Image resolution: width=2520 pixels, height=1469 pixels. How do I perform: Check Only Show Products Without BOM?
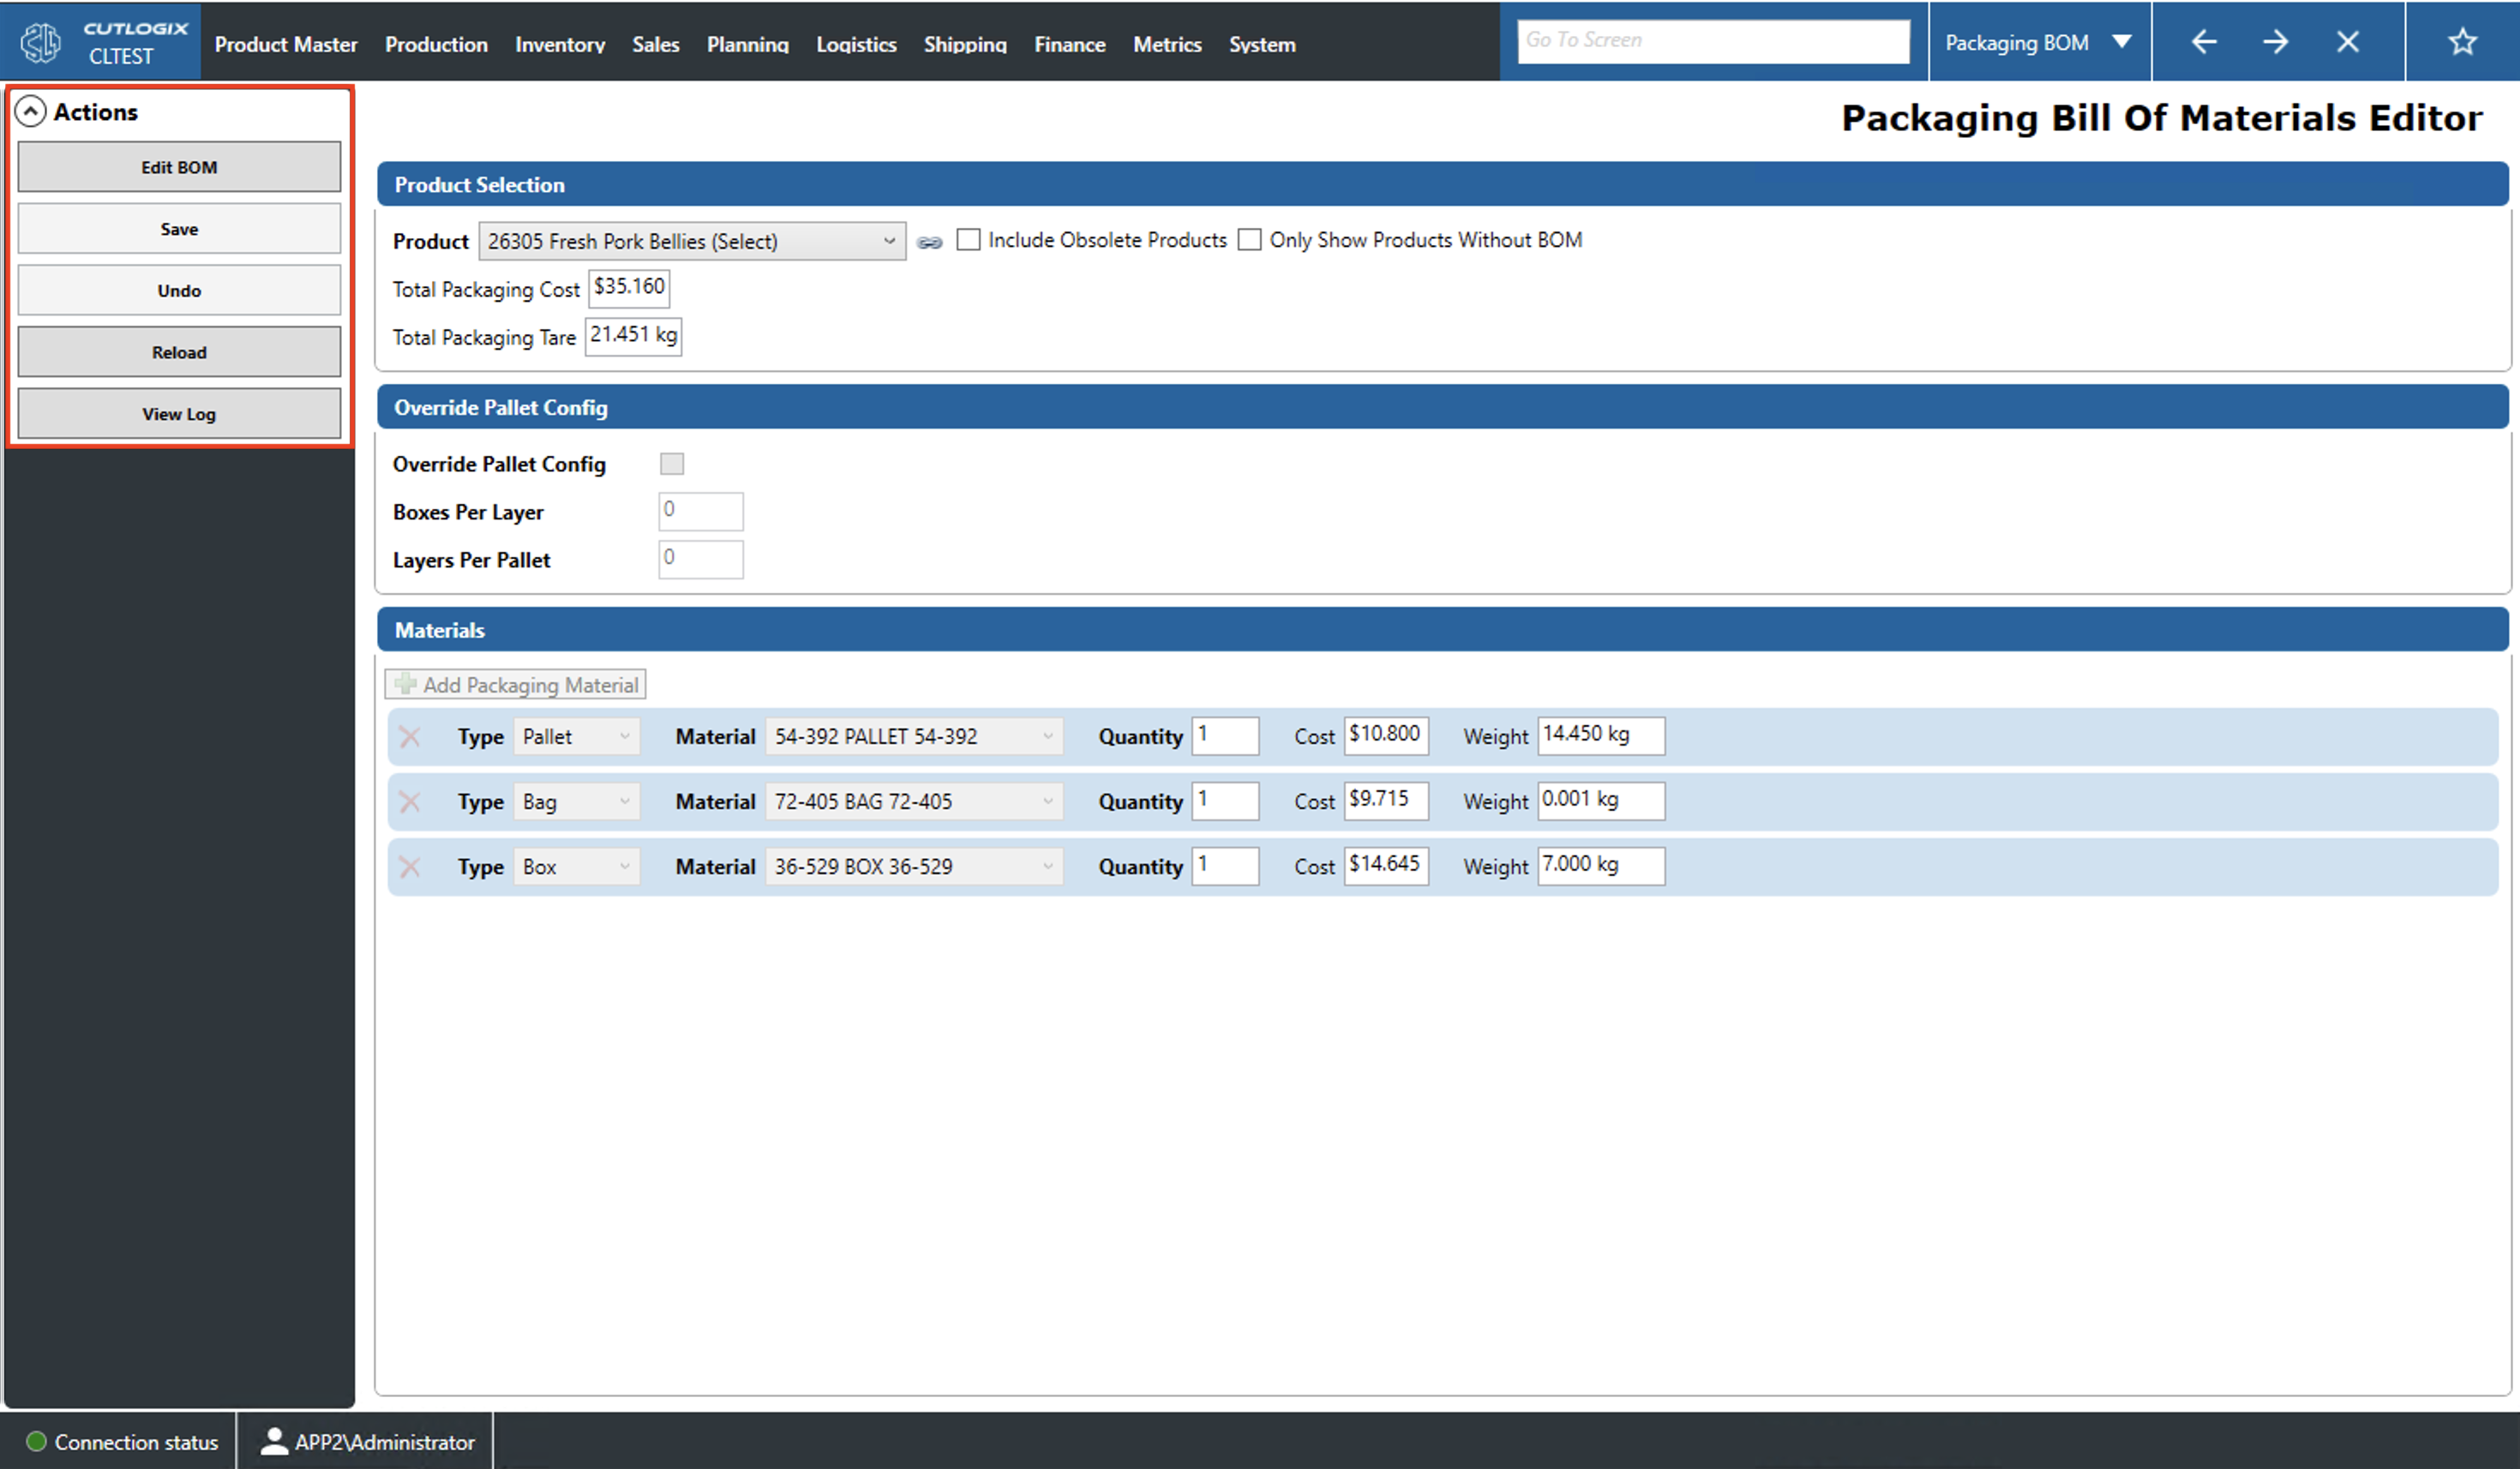coord(1249,240)
